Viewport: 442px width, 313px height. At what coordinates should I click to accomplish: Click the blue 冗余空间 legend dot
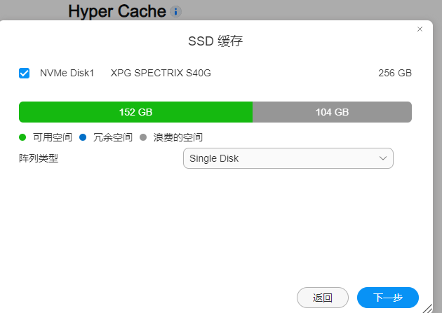(x=83, y=137)
